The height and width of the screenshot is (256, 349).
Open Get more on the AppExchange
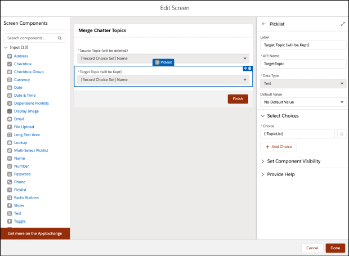35,233
